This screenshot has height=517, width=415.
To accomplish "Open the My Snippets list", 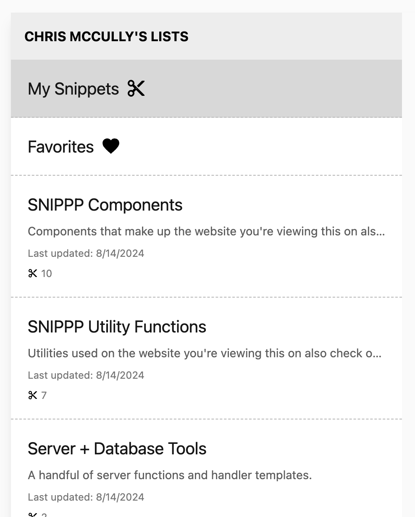I will click(74, 89).
